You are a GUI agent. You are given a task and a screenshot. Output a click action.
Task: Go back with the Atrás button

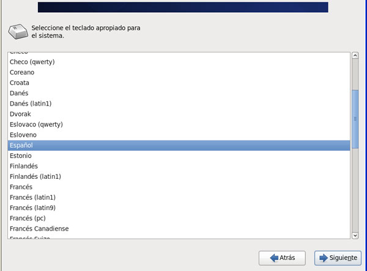point(281,258)
